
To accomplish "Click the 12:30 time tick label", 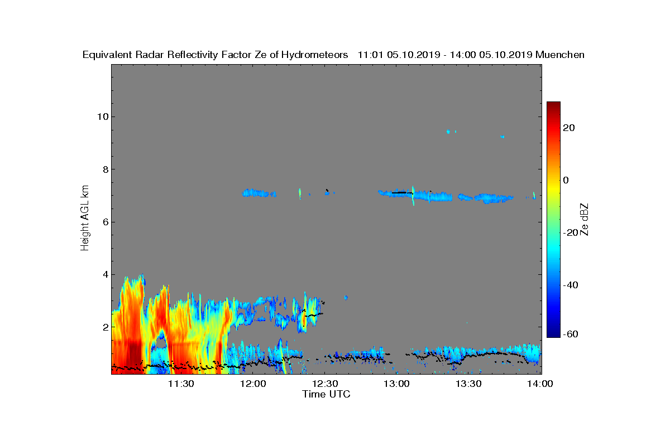I will point(325,384).
